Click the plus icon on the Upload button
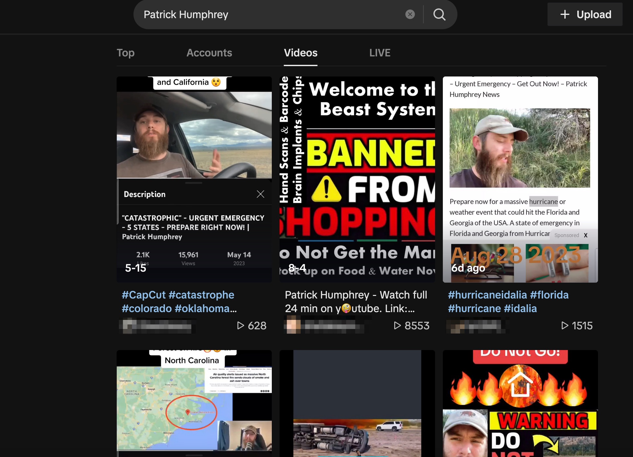This screenshot has height=457, width=633. (565, 14)
